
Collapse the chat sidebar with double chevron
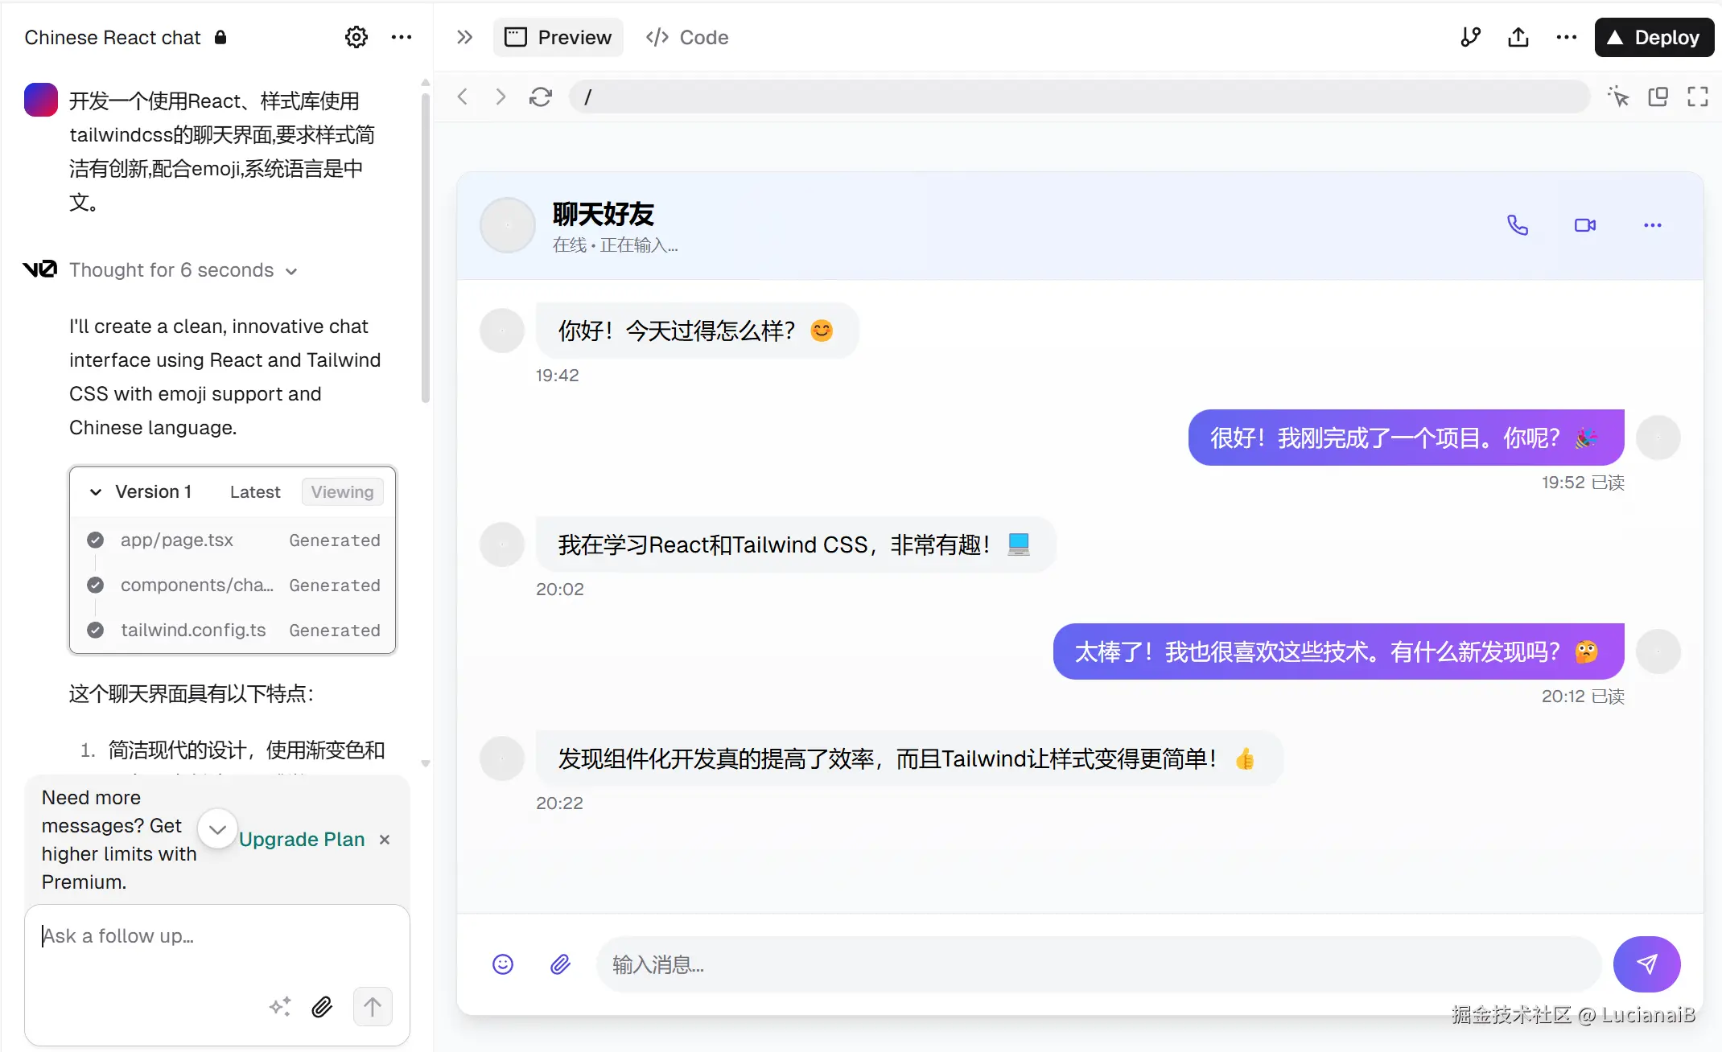click(464, 37)
